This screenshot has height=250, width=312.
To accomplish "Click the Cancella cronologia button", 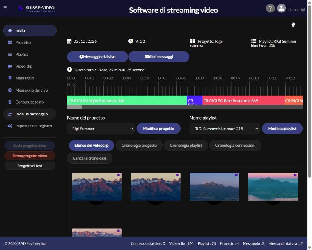I will coord(90,158).
